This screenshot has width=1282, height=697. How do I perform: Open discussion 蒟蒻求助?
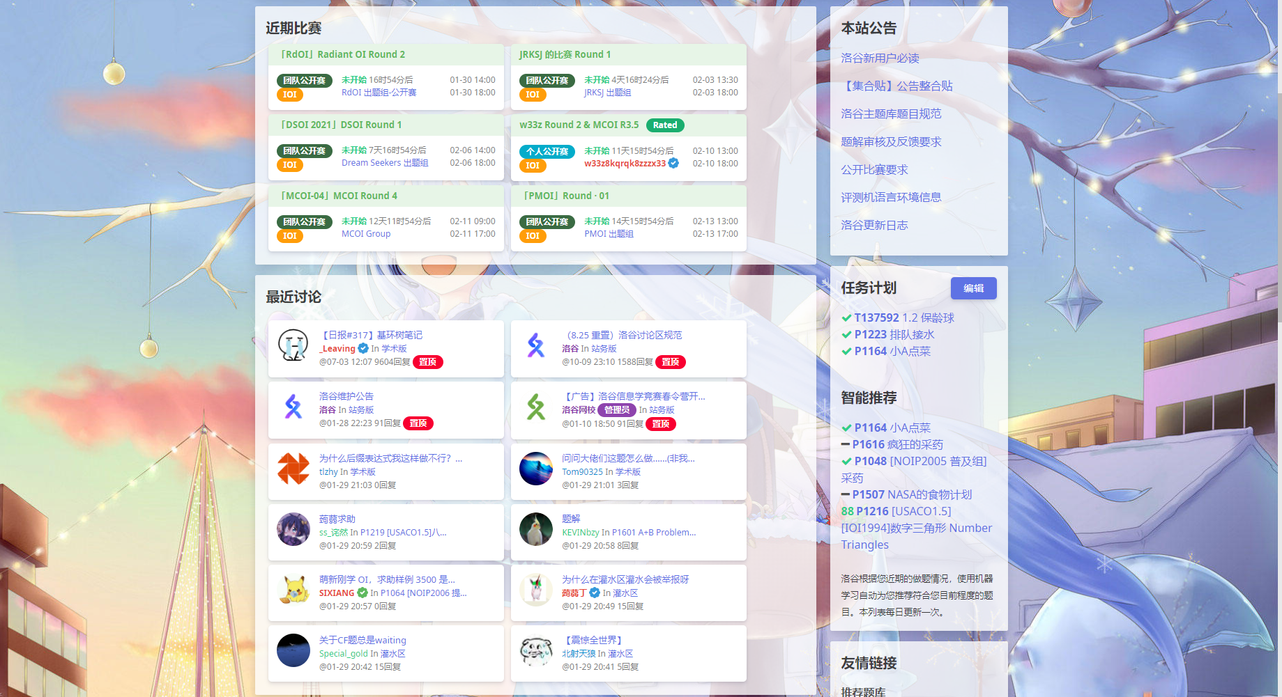point(337,519)
